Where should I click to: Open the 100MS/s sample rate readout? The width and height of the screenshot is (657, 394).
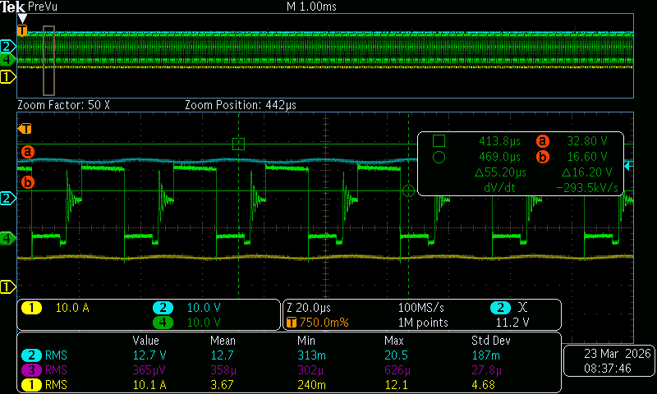click(x=420, y=308)
